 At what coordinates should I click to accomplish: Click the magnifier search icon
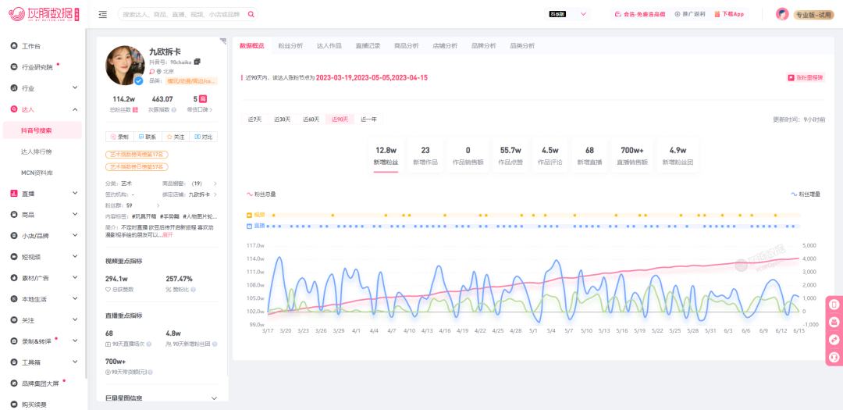pos(251,15)
